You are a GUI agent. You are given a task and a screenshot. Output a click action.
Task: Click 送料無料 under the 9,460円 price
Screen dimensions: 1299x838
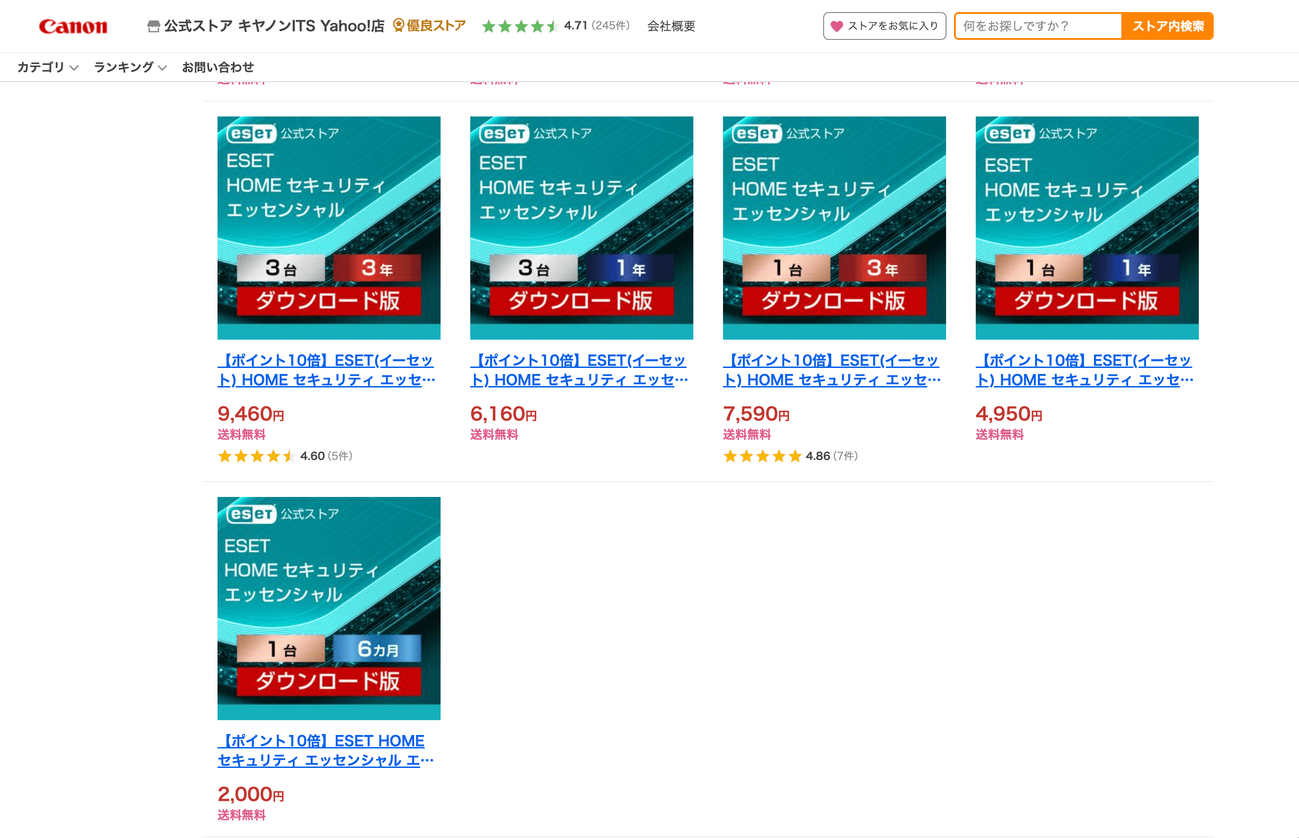[242, 435]
